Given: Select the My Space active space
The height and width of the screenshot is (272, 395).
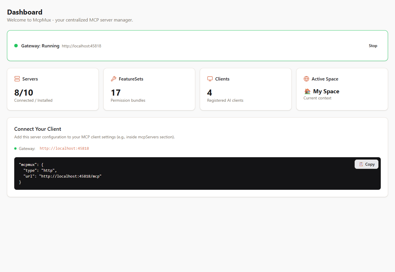Looking at the screenshot, I should [326, 91].
